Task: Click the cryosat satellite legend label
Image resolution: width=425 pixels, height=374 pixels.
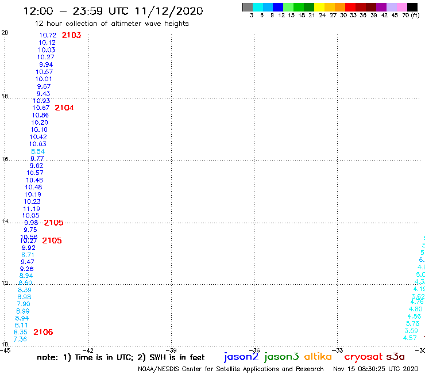Action: 363,357
